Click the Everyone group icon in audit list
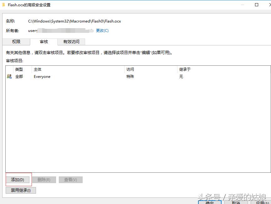 tap(9, 76)
